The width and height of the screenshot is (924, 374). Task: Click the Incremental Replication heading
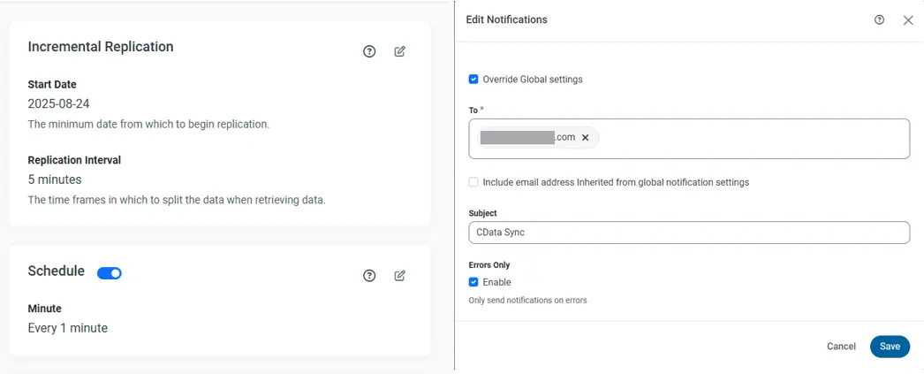[x=101, y=47]
